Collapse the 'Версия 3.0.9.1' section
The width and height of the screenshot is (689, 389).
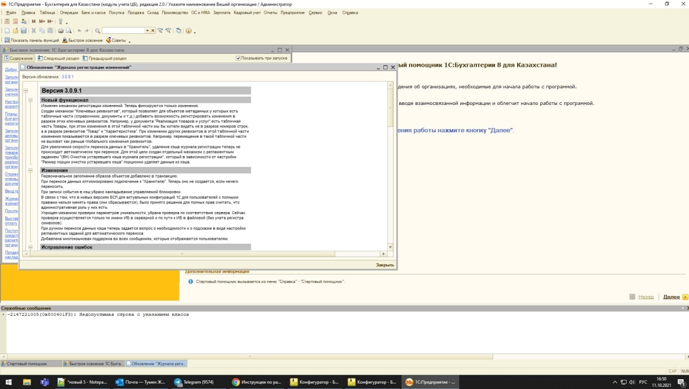pos(25,91)
